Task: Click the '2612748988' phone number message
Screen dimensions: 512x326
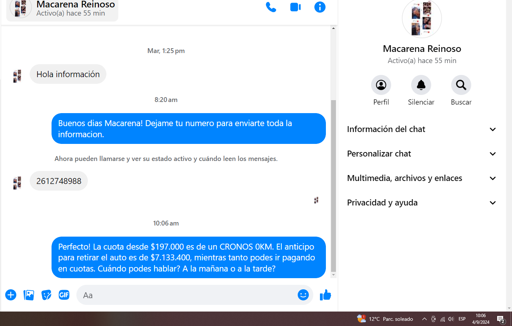Action: (59, 181)
